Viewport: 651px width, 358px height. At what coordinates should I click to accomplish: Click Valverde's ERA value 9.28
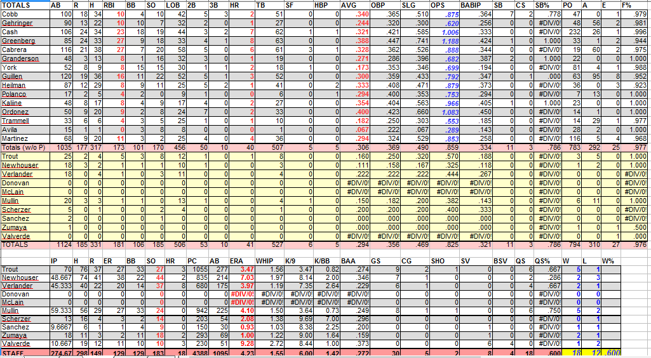point(242,344)
